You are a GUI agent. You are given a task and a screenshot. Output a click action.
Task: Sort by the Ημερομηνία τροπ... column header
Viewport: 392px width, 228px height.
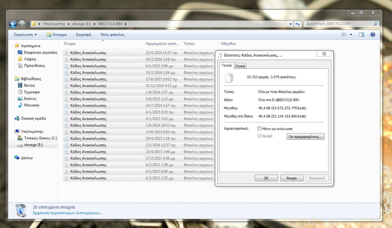[x=163, y=44]
